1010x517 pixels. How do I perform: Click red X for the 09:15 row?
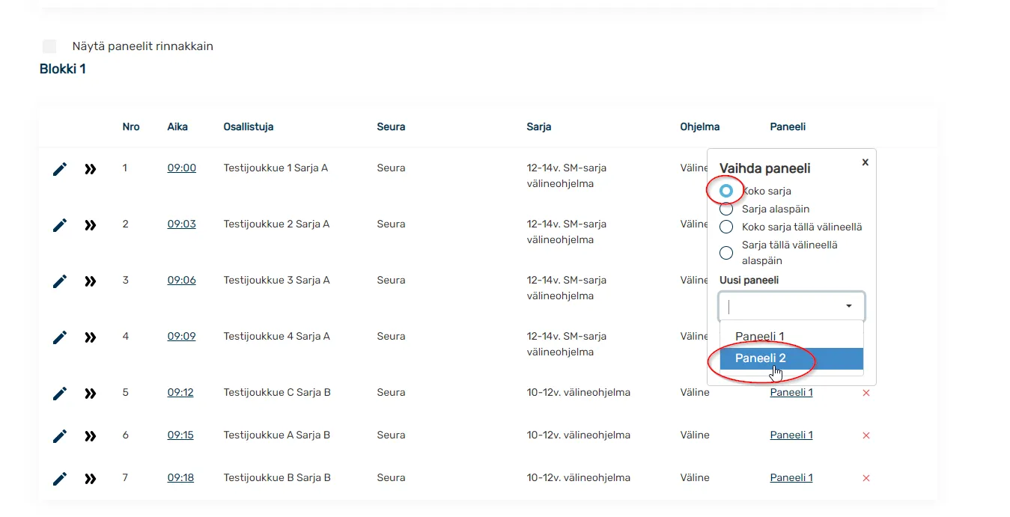(x=866, y=435)
